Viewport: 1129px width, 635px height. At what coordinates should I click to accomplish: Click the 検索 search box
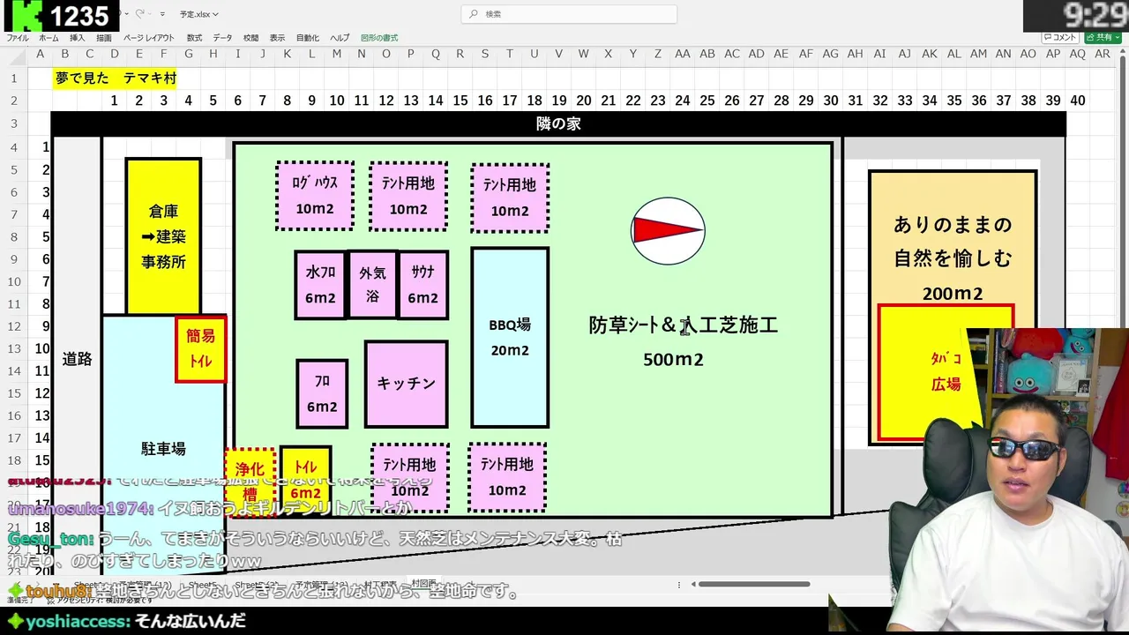click(x=569, y=14)
